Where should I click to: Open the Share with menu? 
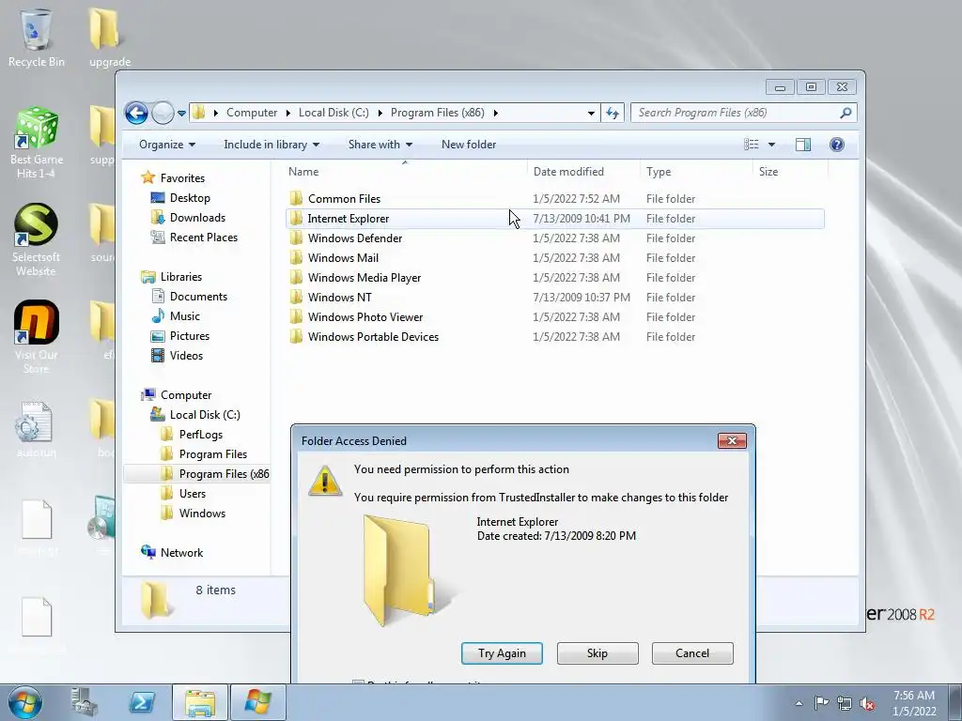tap(380, 145)
